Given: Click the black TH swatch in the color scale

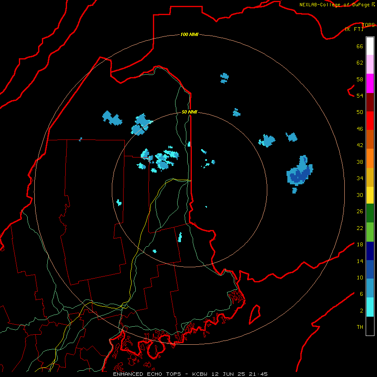Looking at the screenshot, I should coord(370,326).
